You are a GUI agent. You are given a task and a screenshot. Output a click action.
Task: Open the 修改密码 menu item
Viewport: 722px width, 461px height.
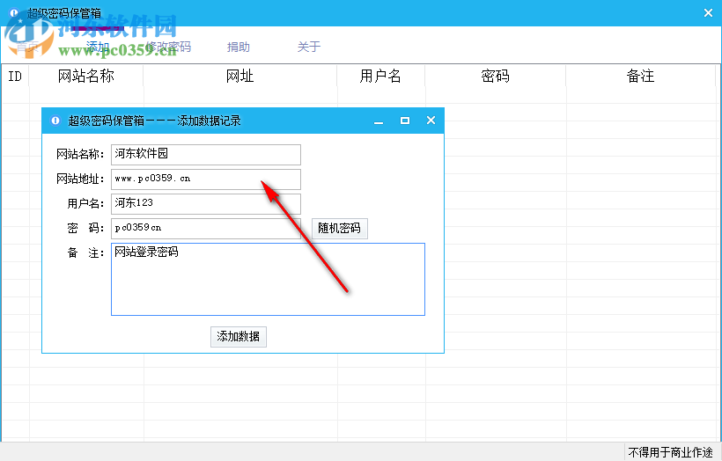click(x=168, y=47)
